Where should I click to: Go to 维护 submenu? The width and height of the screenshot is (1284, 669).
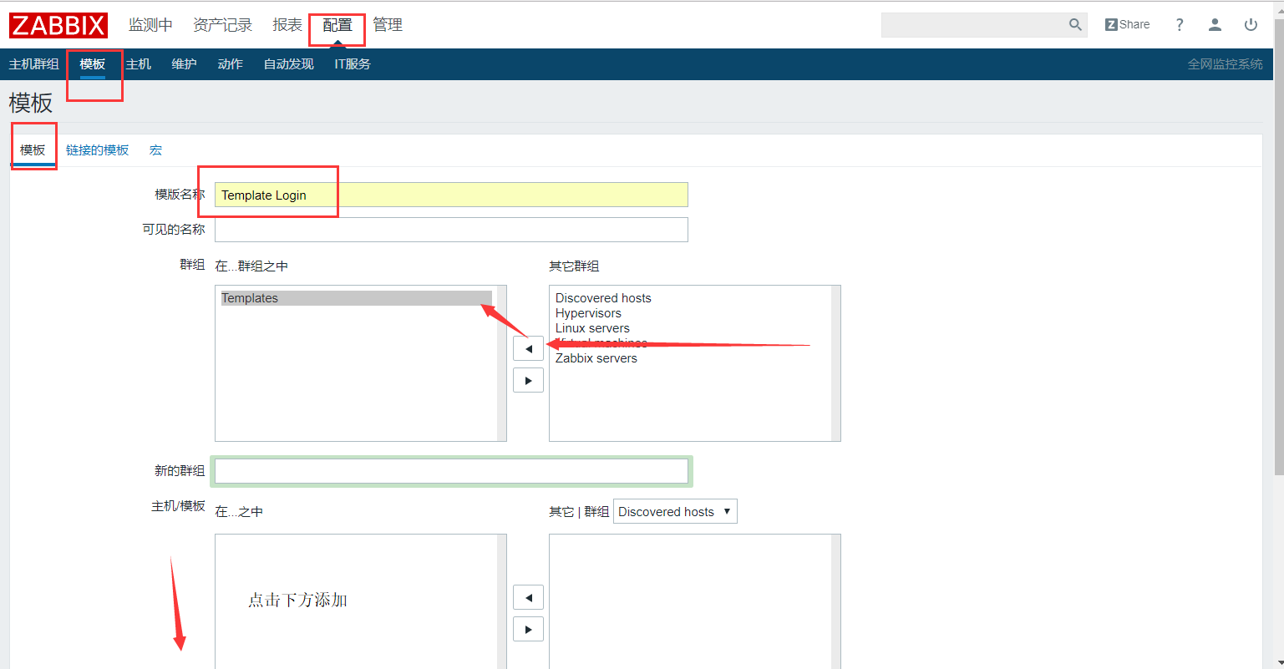coord(184,64)
